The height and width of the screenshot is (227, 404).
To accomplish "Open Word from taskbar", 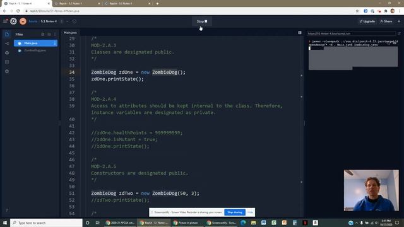I will click(264, 223).
